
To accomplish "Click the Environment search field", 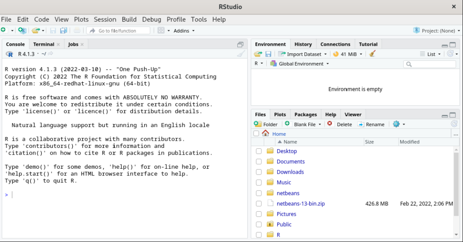I will click(x=430, y=64).
